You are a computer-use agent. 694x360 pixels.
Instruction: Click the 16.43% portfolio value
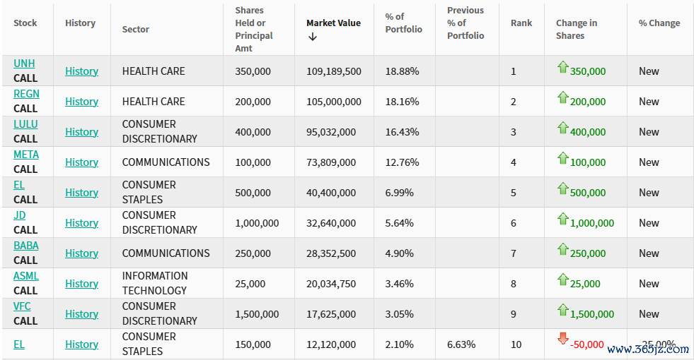tap(402, 131)
